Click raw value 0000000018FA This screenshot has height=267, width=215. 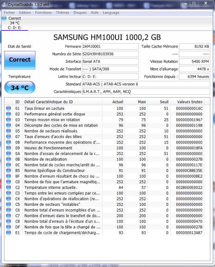point(189,148)
